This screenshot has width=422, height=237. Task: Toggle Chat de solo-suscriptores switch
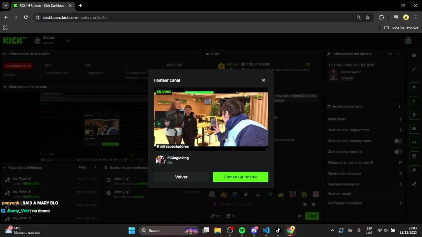point(398,141)
